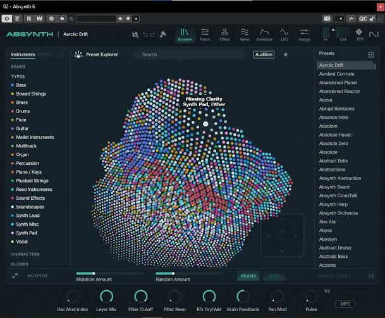
Task: Click the macro page 1/2 indicator
Action: (x=327, y=291)
